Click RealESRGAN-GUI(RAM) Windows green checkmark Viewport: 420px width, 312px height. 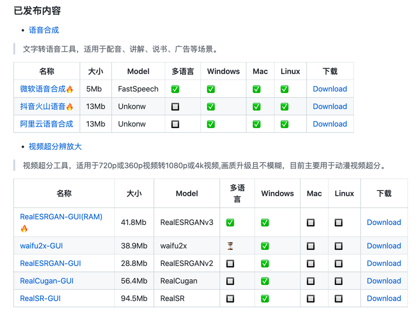[265, 222]
